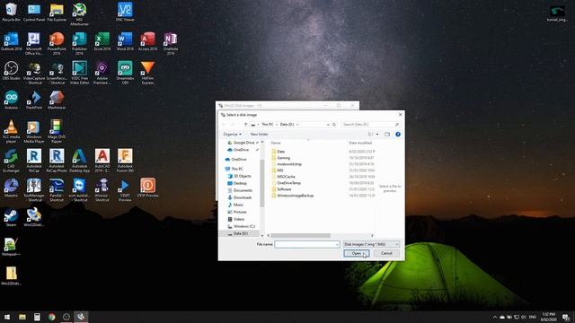Select the Excel 2016 desktop shortcut

[102, 41]
